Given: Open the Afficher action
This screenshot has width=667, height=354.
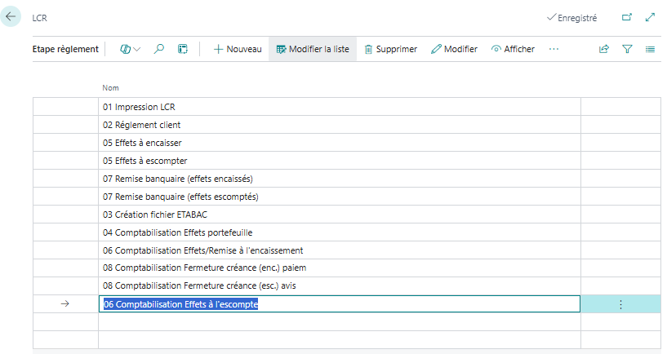Looking at the screenshot, I should (513, 49).
